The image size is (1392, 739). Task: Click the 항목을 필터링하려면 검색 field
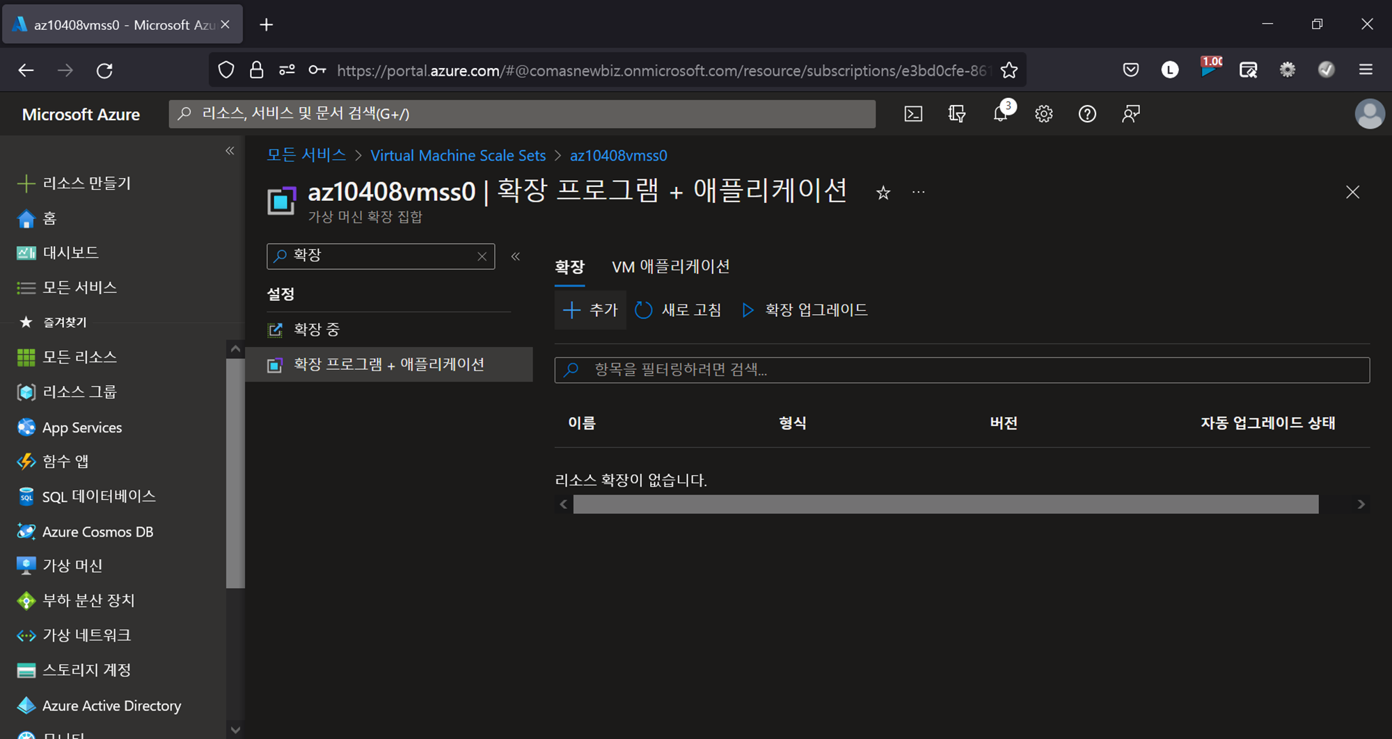click(962, 370)
